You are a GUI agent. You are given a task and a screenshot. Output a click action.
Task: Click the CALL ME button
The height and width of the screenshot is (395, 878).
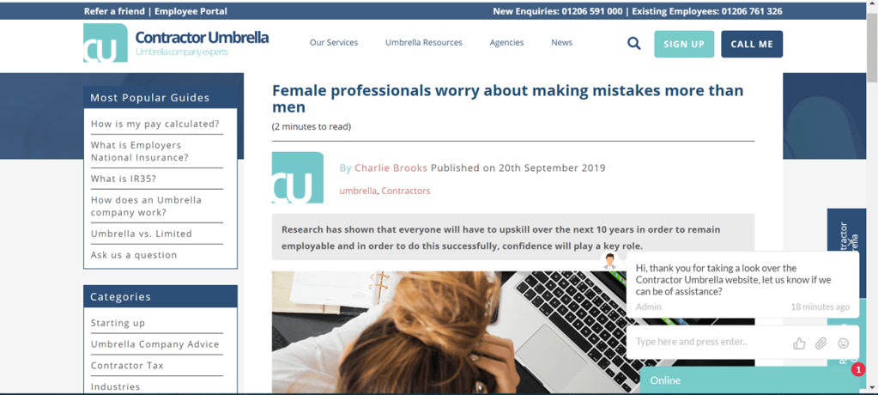tap(752, 45)
